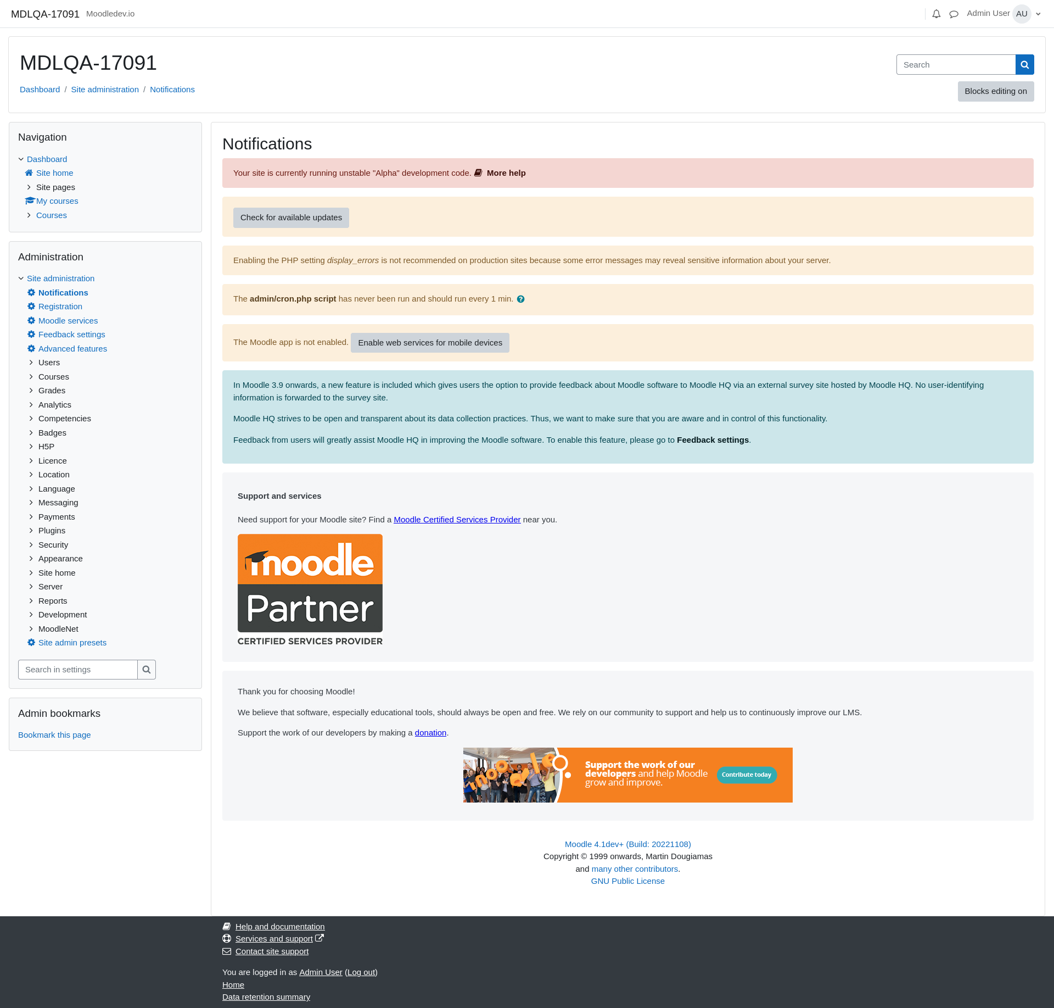Click the cron help question mark icon
The height and width of the screenshot is (1008, 1054).
click(x=520, y=299)
